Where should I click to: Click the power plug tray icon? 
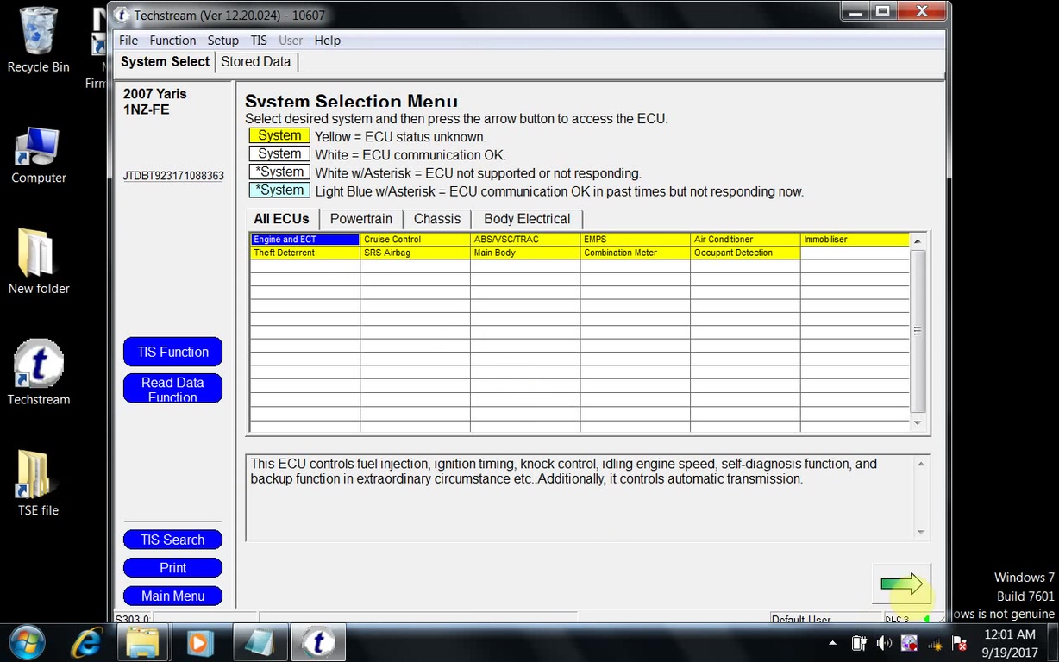tap(859, 643)
